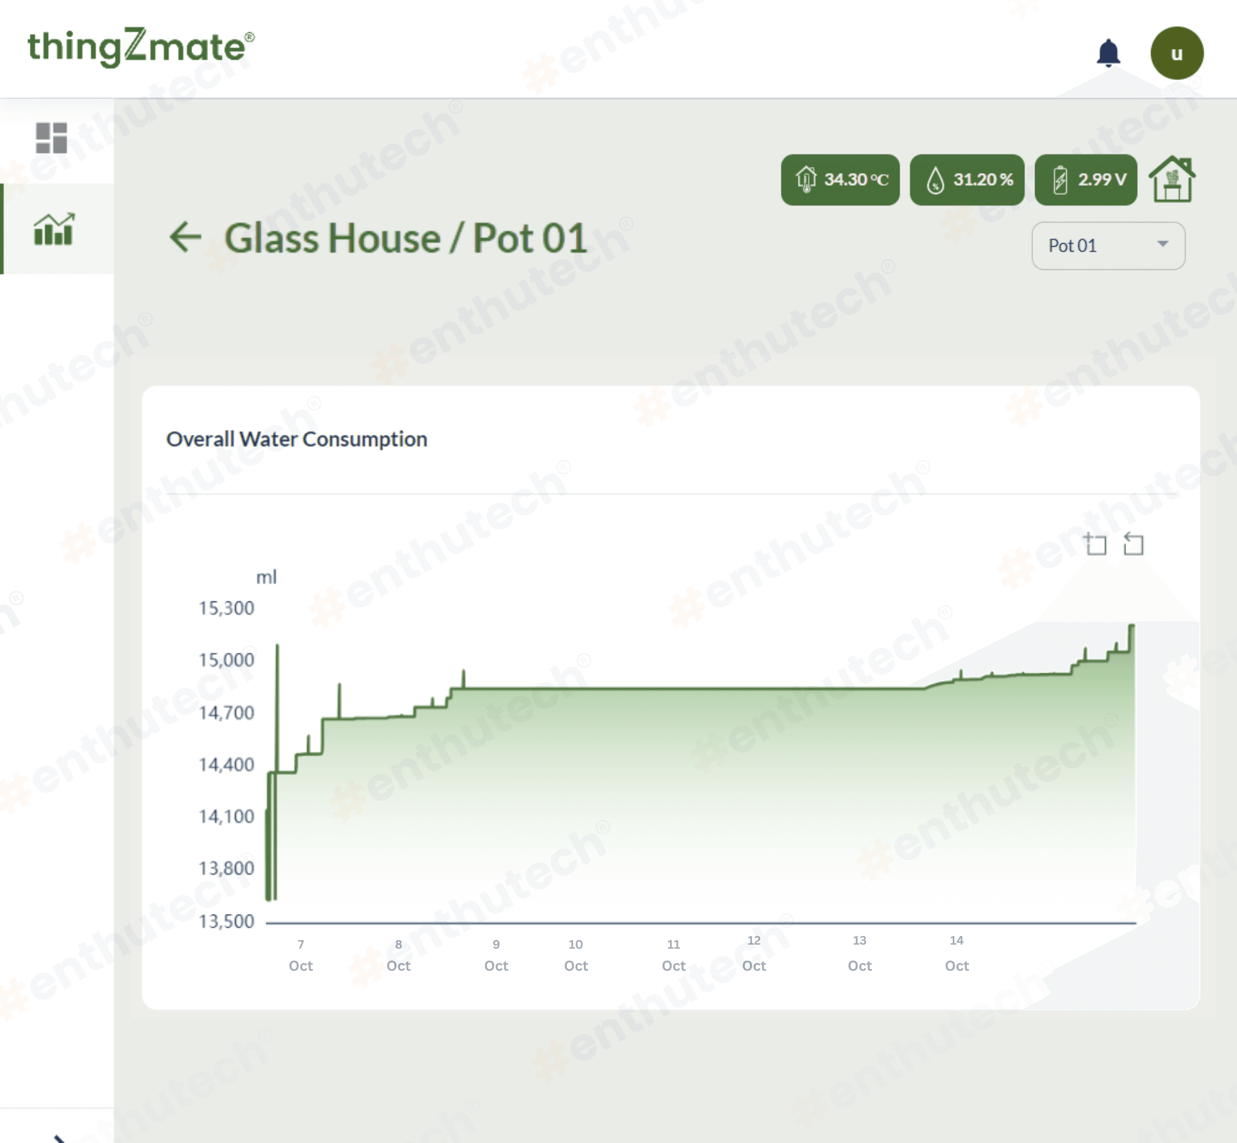Go back using the left arrow

click(185, 238)
